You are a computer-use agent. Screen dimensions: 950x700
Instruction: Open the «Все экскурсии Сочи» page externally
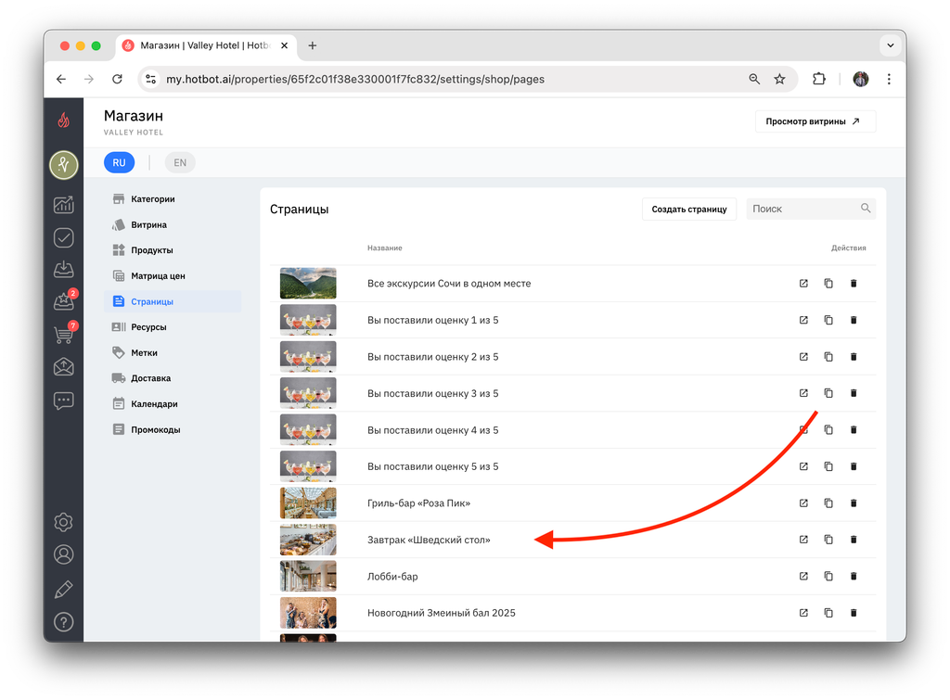click(803, 284)
